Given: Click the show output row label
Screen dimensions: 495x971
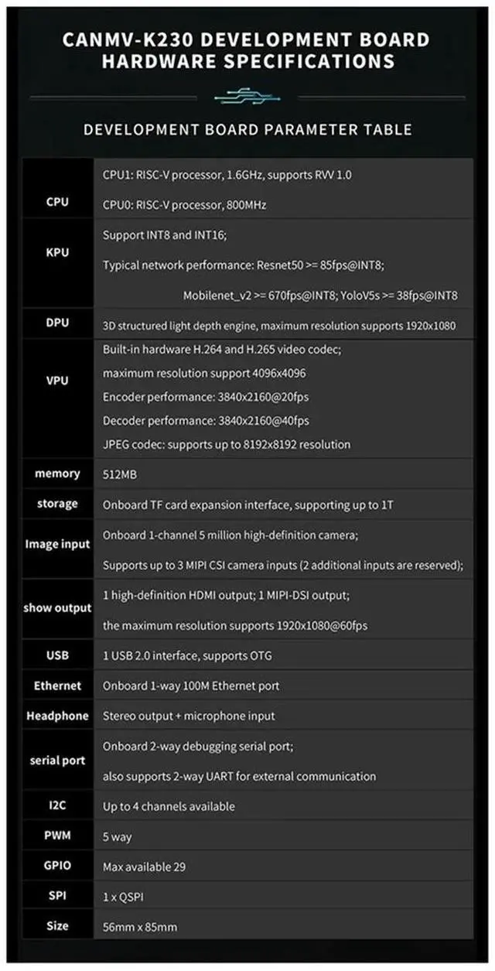Looking at the screenshot, I should (x=57, y=607).
